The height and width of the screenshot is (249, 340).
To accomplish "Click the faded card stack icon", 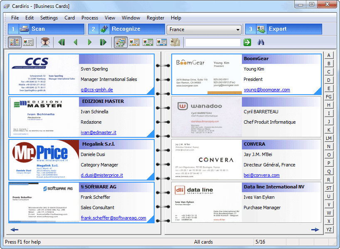I will (175, 42).
